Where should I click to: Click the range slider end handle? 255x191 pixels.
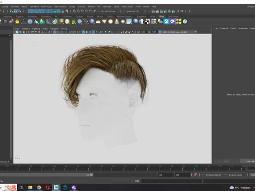[x=91, y=175]
